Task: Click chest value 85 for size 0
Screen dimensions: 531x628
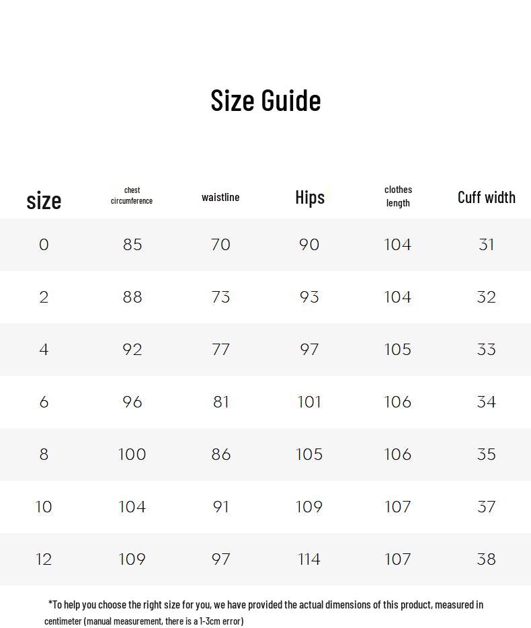Action: pyautogui.click(x=132, y=245)
